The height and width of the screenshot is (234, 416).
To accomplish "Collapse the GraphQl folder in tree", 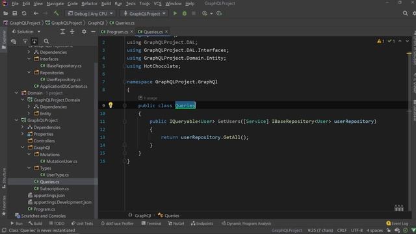I will click(x=23, y=148).
